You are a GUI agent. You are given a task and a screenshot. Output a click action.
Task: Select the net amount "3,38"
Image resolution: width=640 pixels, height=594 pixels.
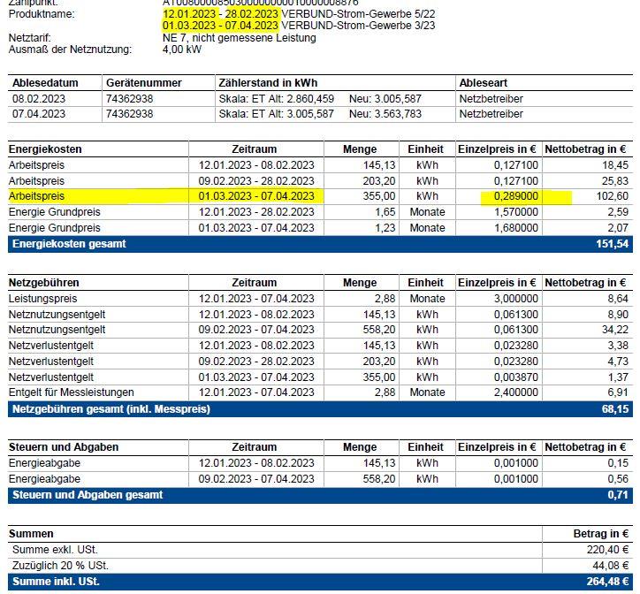click(618, 346)
